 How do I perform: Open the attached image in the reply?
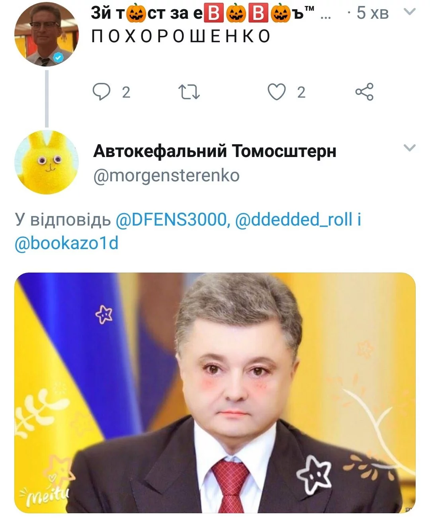tap(215, 393)
